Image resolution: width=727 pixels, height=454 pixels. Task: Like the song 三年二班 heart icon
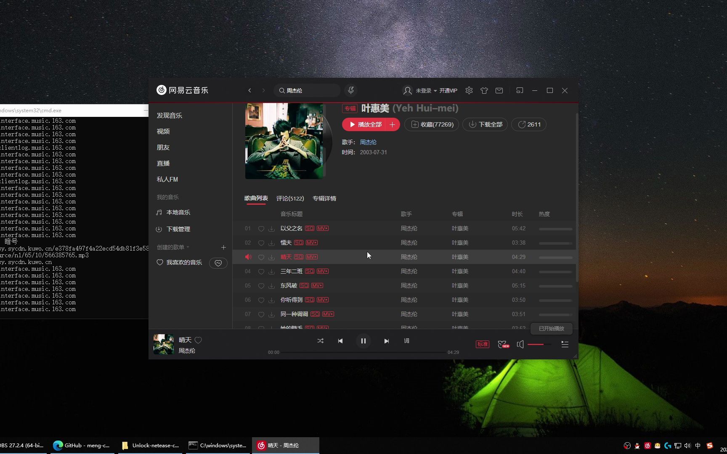[x=261, y=272]
